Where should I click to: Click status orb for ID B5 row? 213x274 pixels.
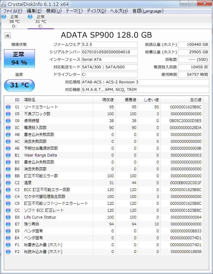click(x=8, y=162)
